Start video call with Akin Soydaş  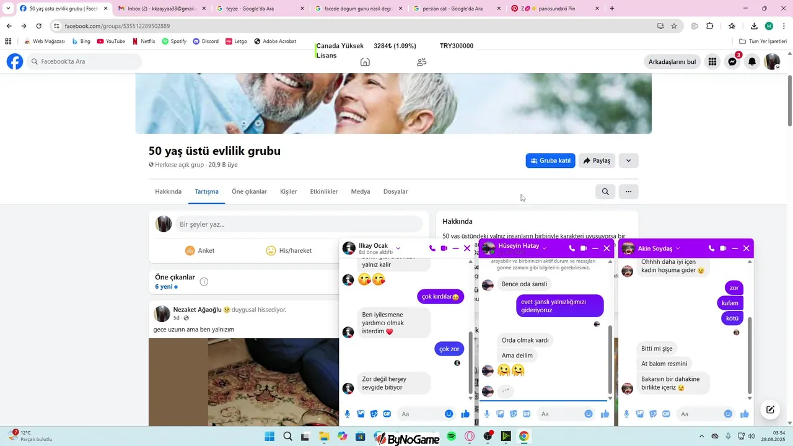[723, 248]
